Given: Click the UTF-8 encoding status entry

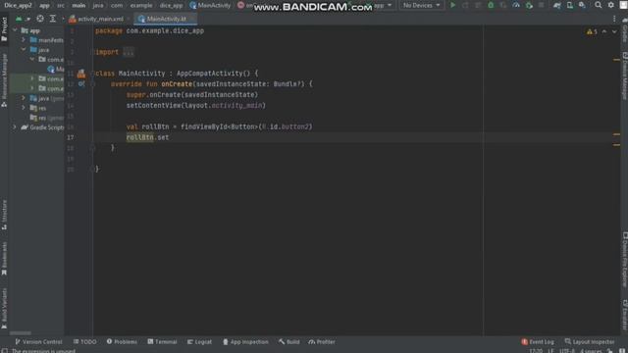Looking at the screenshot, I should pos(567,351).
